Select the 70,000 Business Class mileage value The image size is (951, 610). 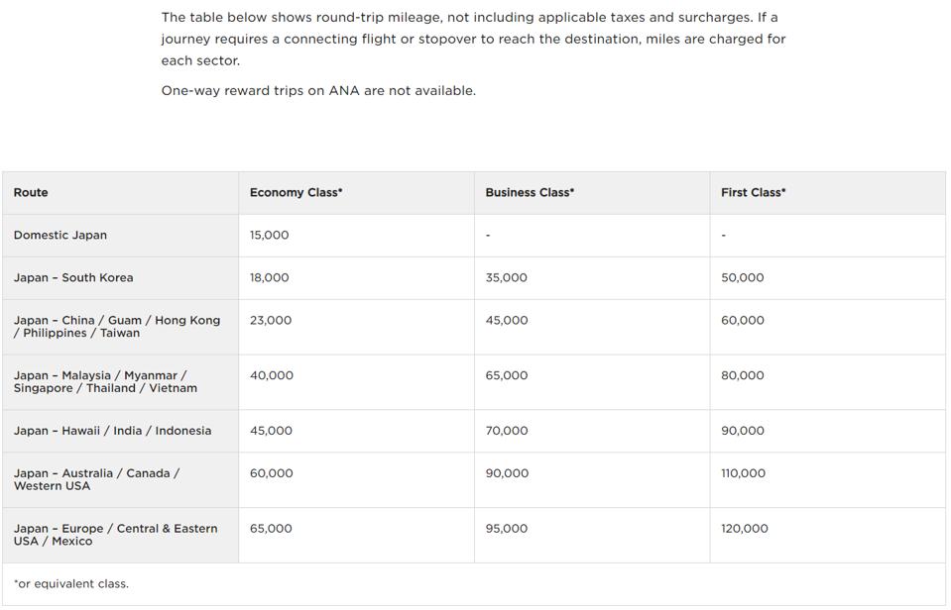(x=506, y=431)
